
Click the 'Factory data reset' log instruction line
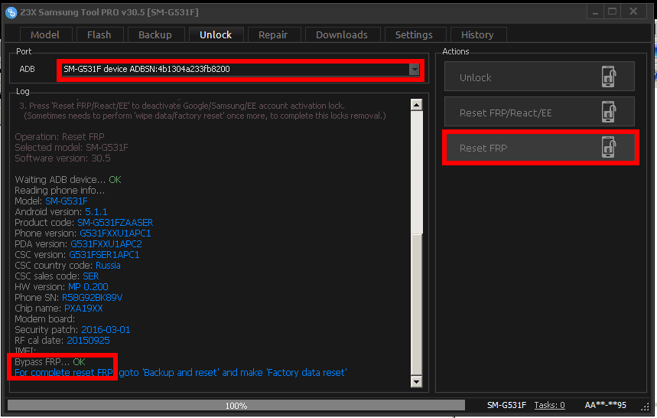(x=181, y=373)
